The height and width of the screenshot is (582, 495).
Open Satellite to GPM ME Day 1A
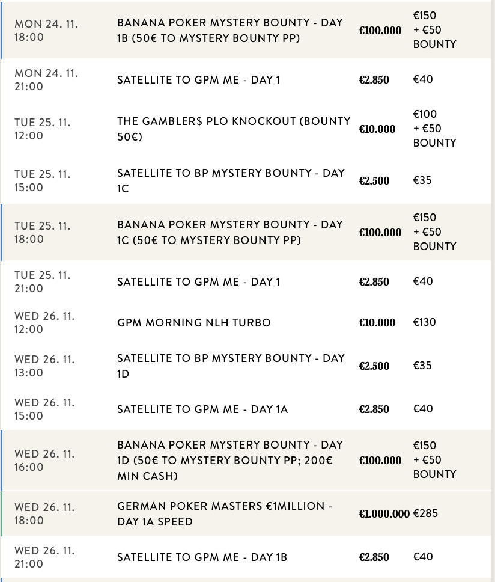pos(202,409)
